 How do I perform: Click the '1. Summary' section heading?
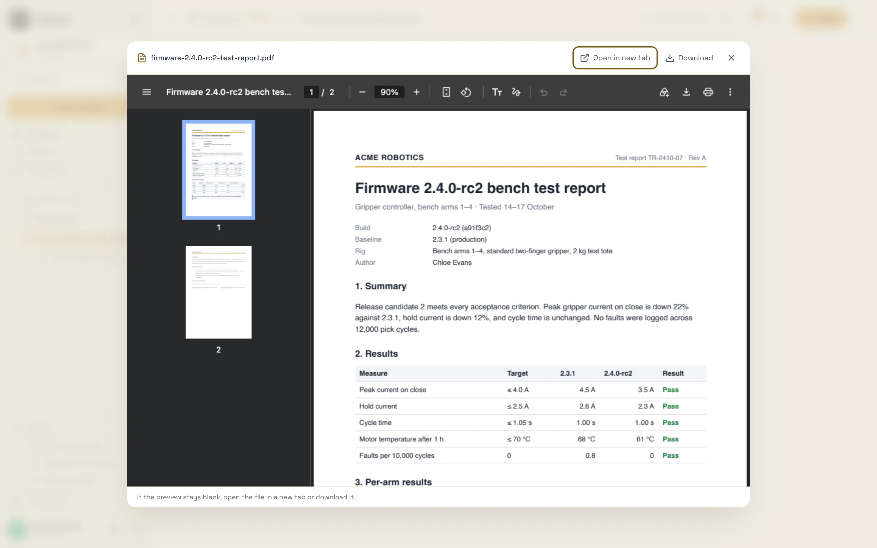pos(381,286)
